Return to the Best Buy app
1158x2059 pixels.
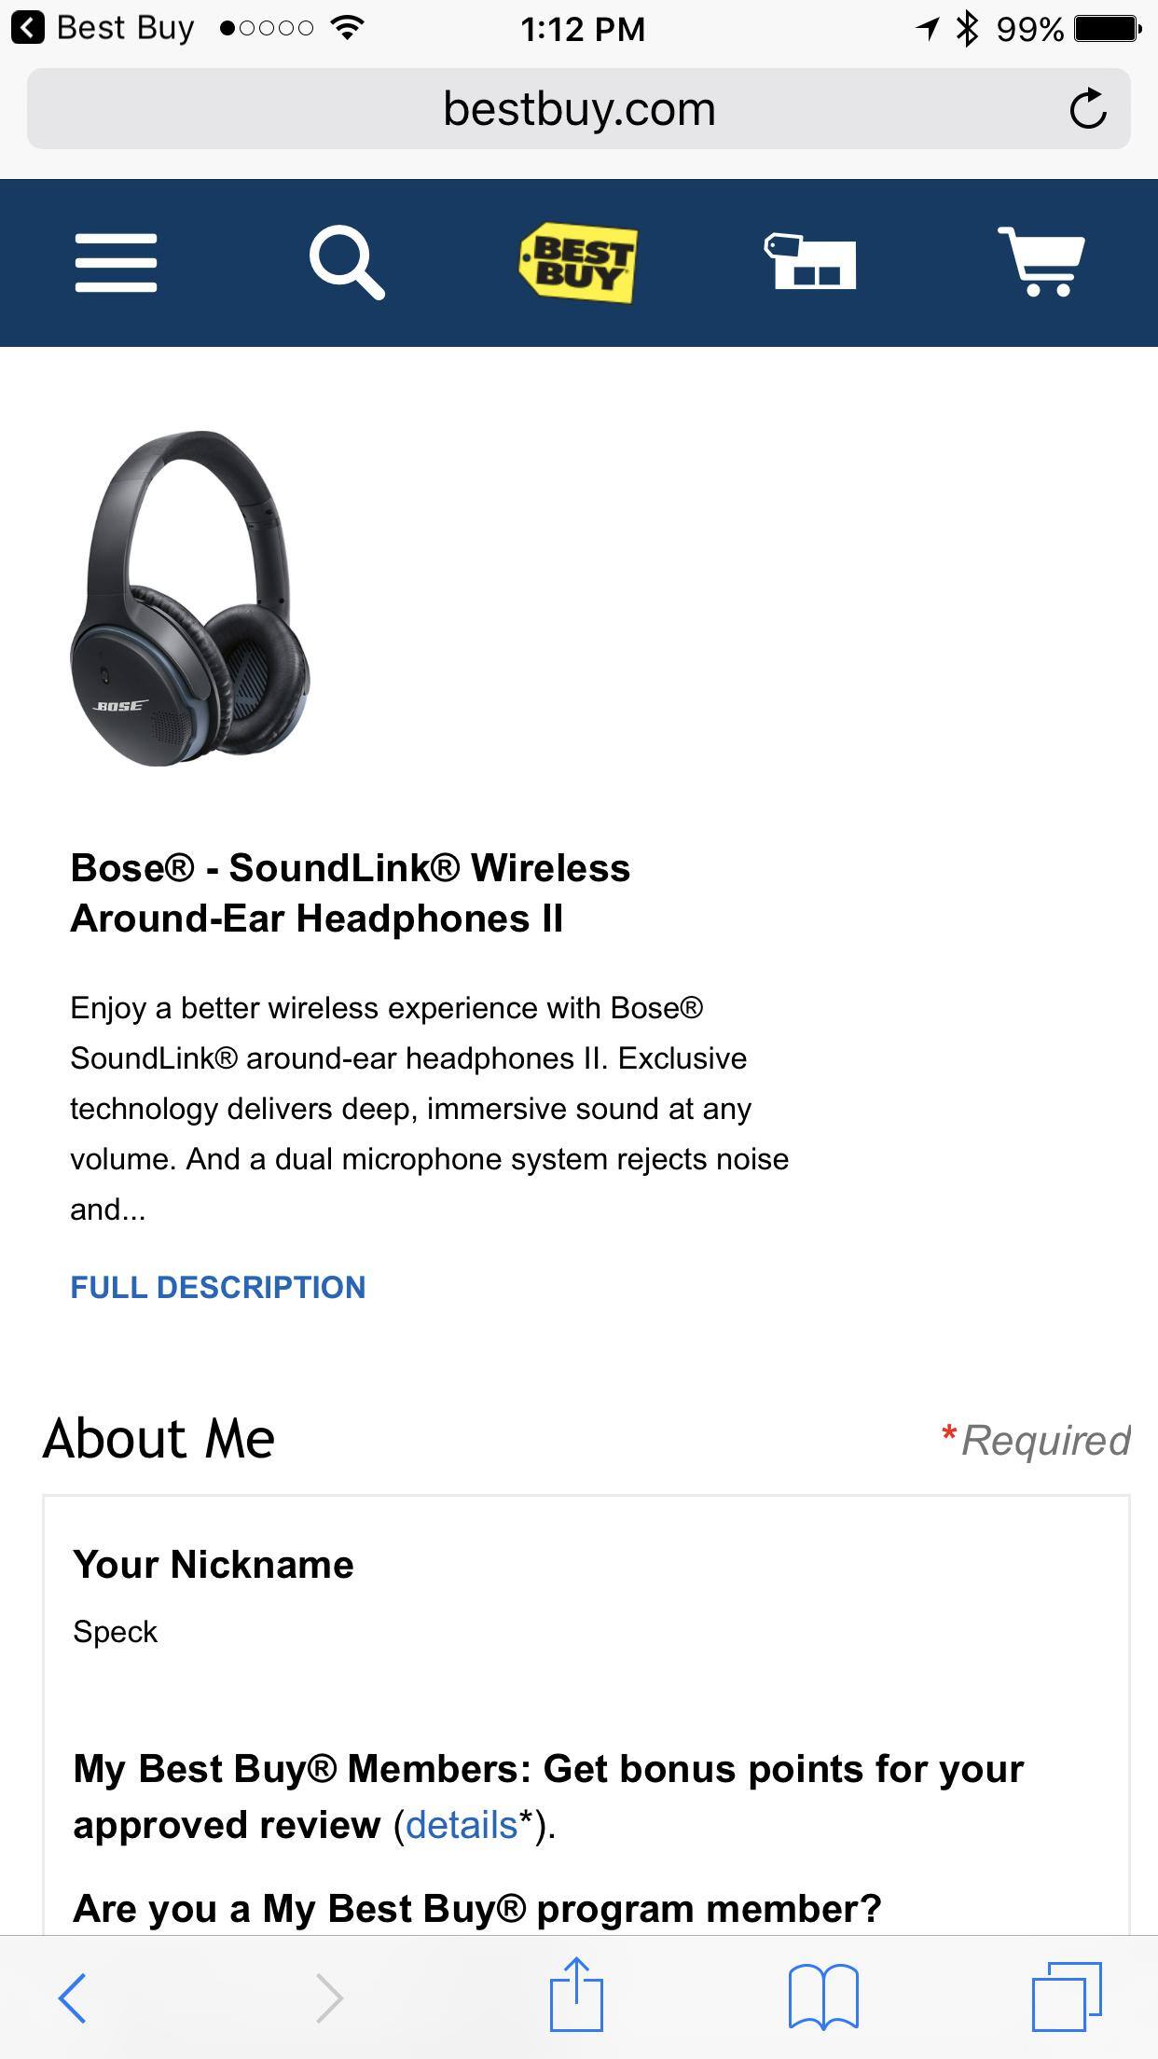point(103,28)
